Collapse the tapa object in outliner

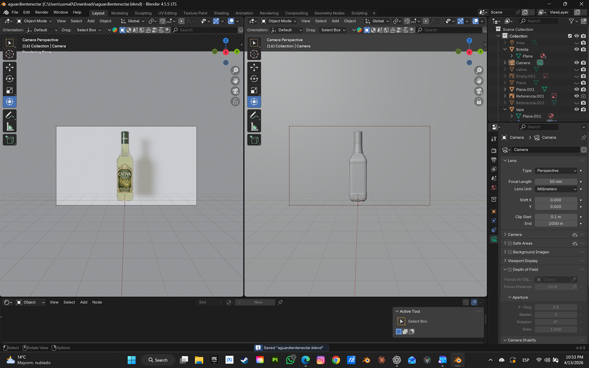505,109
